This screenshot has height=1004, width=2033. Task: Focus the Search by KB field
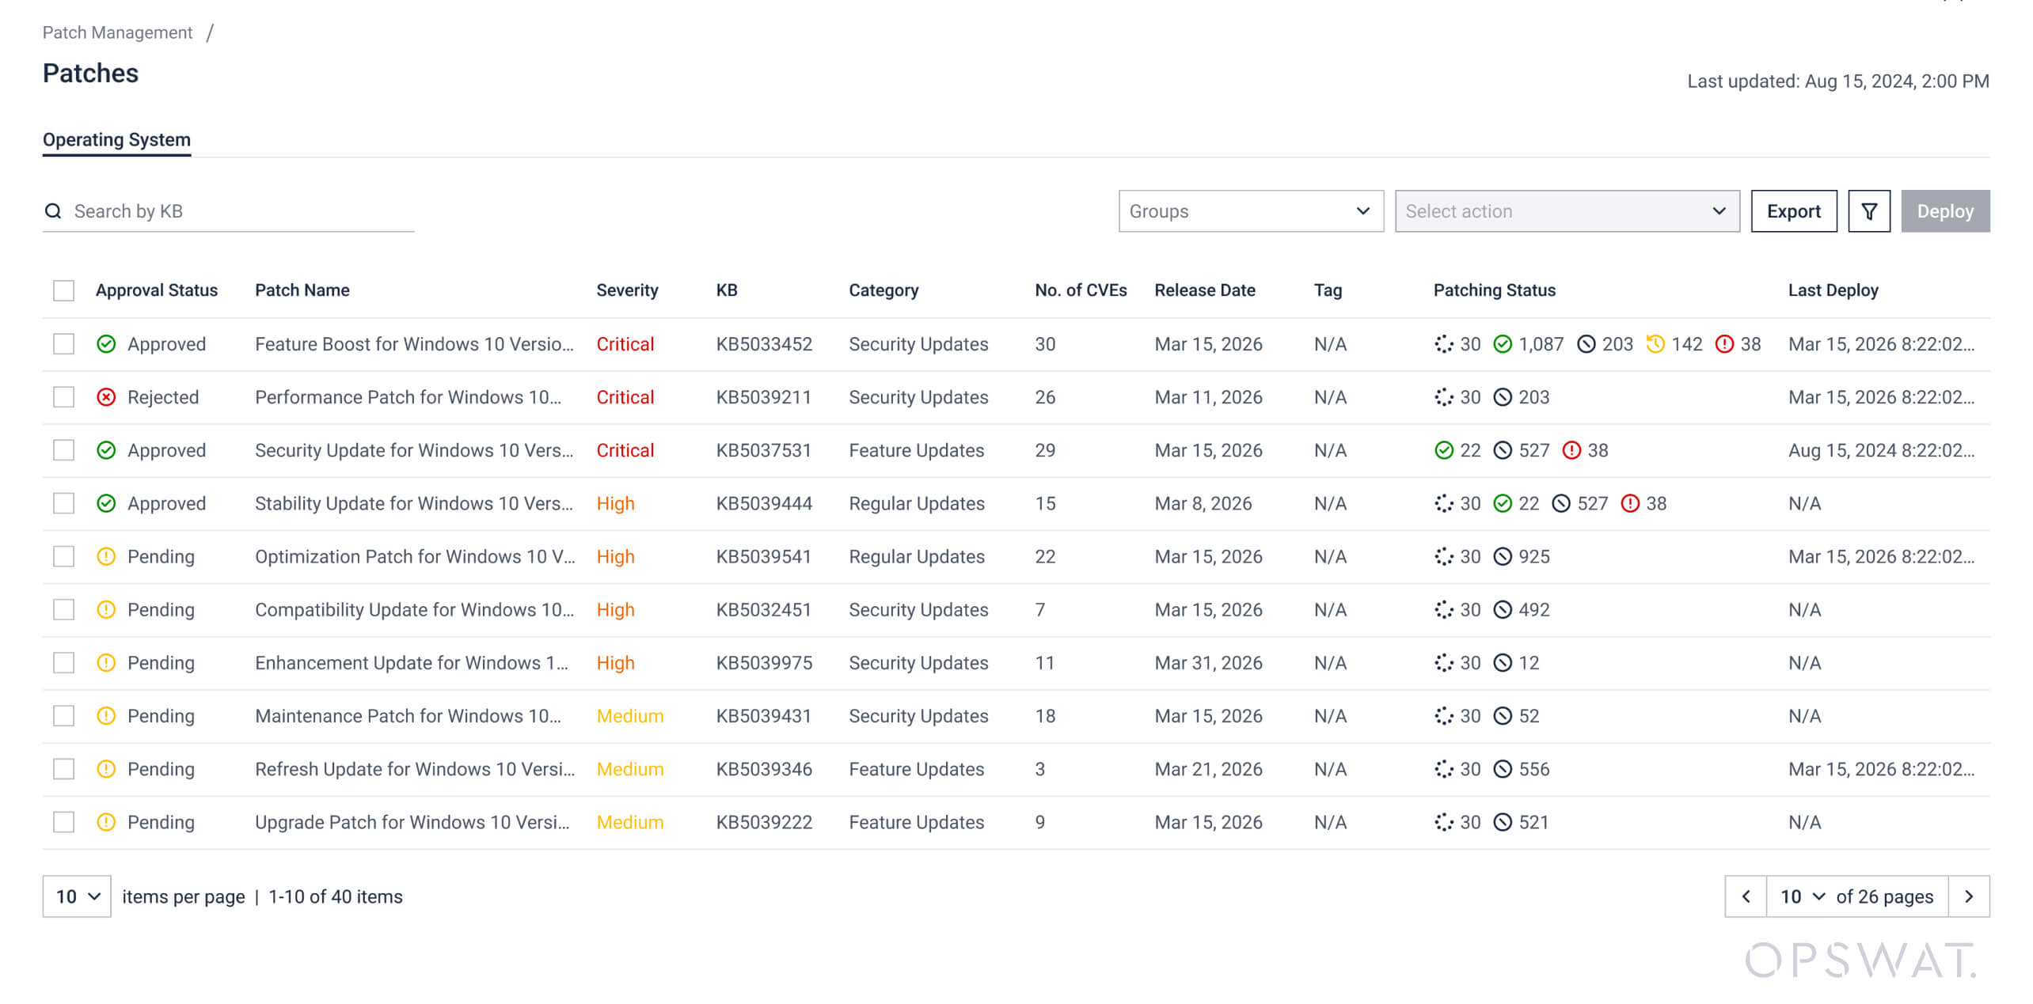point(237,211)
